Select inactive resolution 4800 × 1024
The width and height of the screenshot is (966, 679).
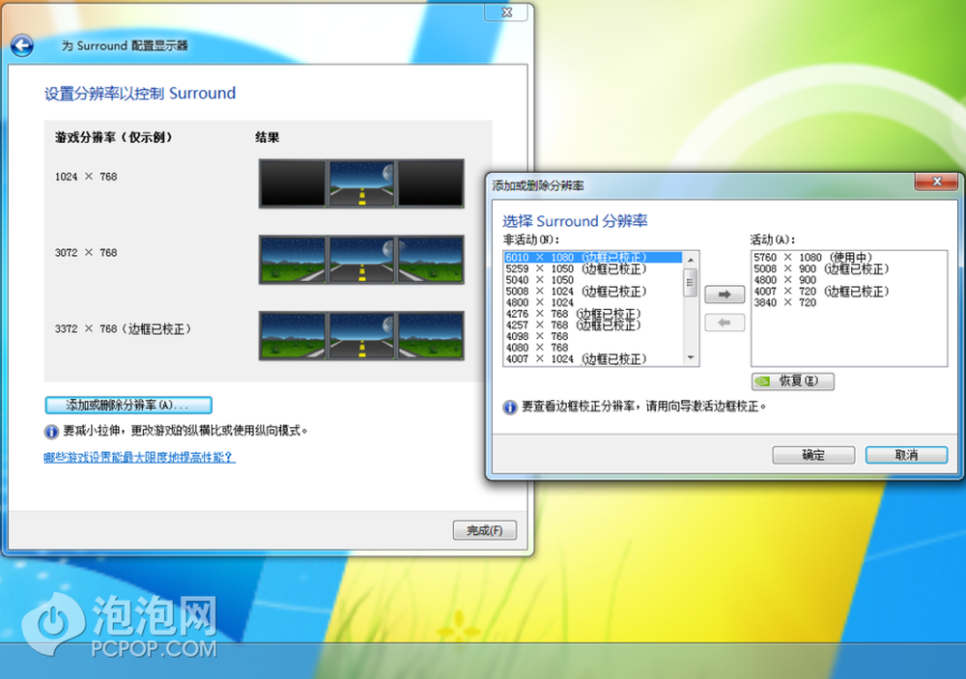coord(593,302)
